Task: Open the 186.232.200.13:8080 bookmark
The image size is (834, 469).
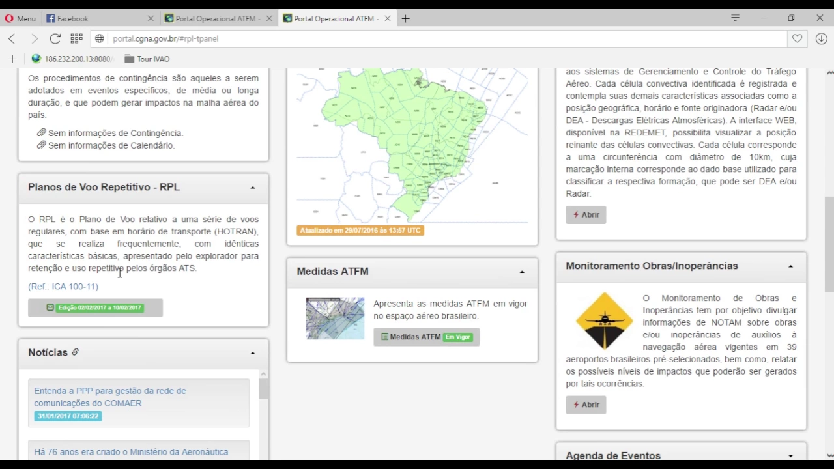Action: point(72,59)
